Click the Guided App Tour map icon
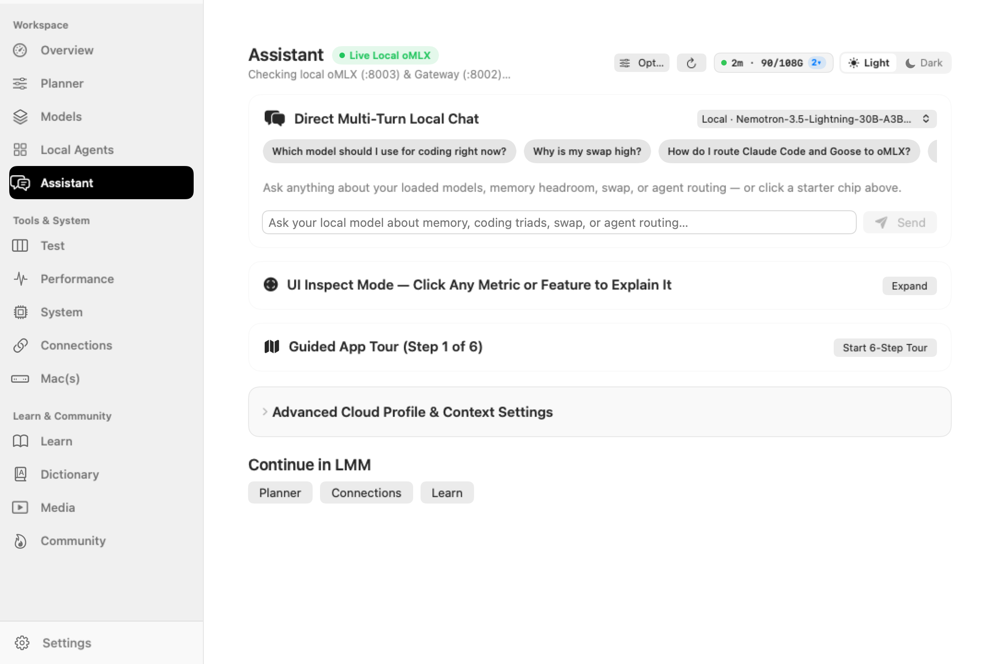The image size is (996, 664). coord(272,347)
